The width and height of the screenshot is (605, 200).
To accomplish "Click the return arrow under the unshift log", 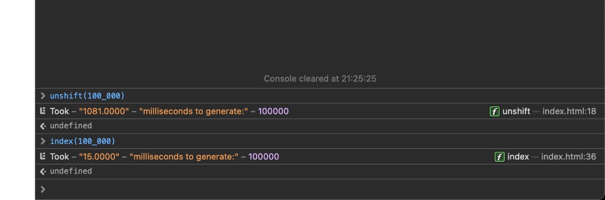I will [43, 126].
